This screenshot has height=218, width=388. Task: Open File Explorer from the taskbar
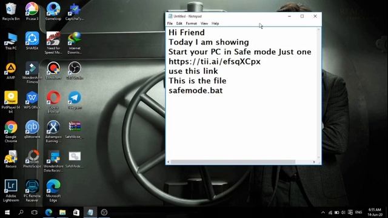click(x=62, y=213)
